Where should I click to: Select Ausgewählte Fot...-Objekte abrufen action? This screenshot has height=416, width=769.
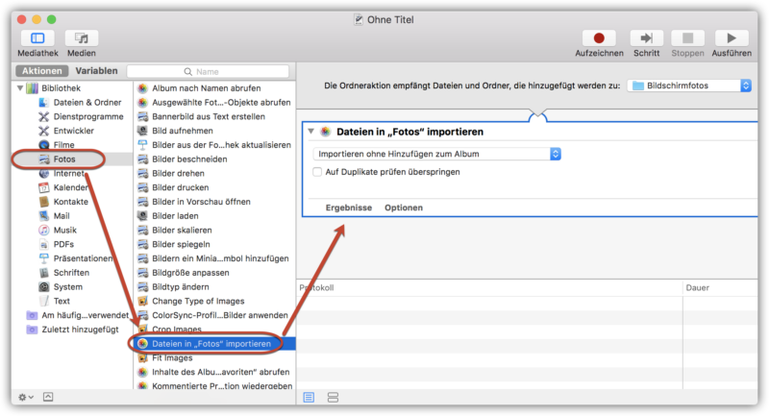221,103
